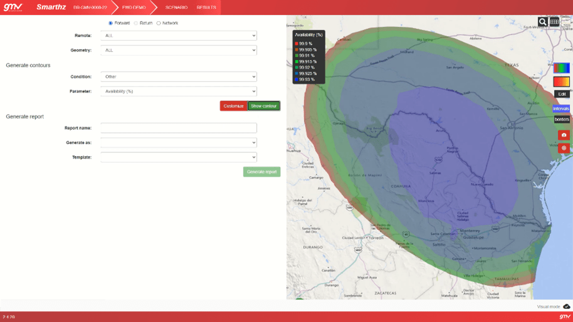
Task: Apply the green-blue color palette
Action: (x=561, y=68)
